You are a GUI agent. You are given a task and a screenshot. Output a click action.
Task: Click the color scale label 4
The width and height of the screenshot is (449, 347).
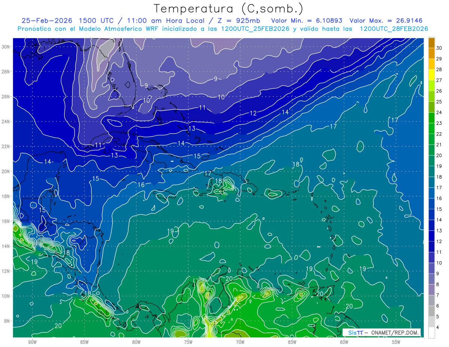pyautogui.click(x=438, y=328)
